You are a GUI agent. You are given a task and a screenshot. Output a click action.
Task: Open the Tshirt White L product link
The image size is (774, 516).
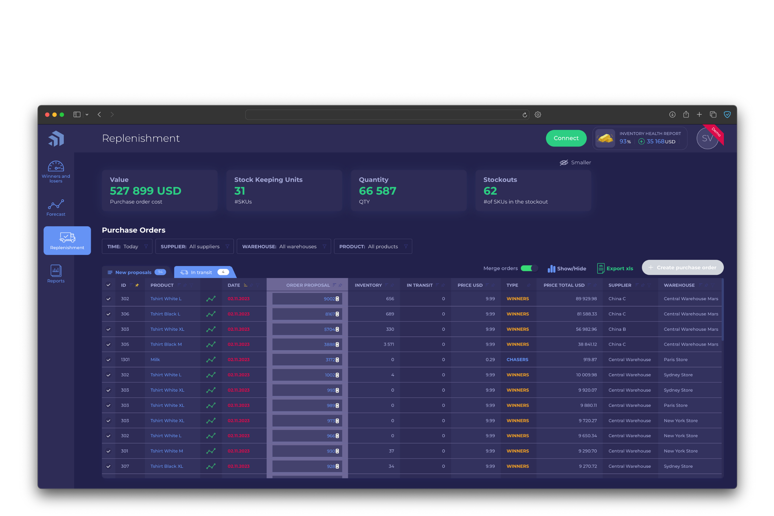(x=166, y=298)
